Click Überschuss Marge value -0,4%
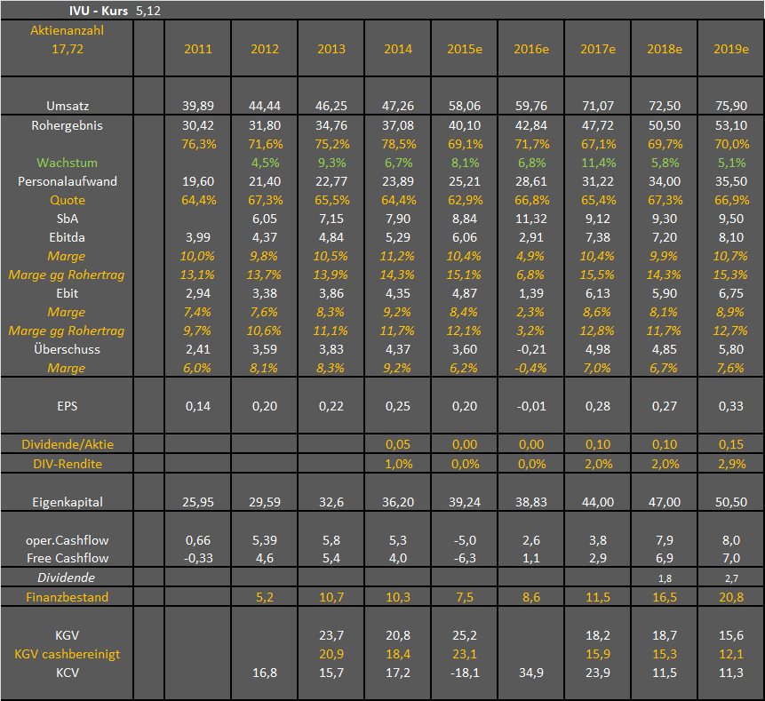The width and height of the screenshot is (765, 701). [530, 369]
